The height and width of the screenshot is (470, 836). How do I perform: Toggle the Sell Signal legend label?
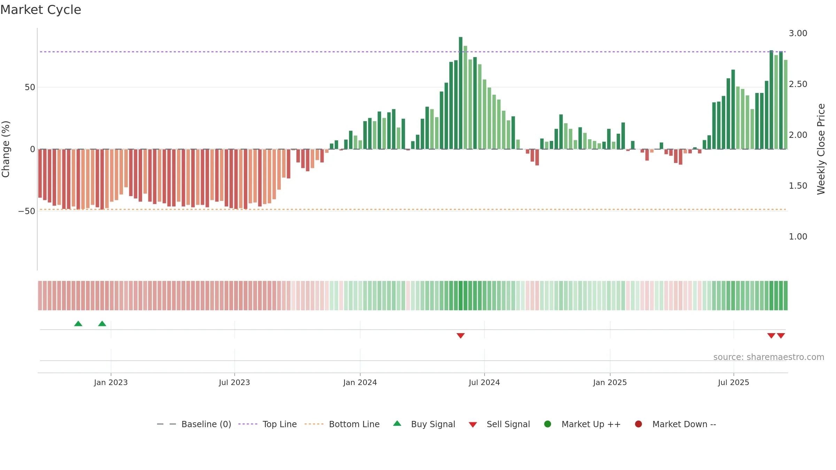(508, 424)
